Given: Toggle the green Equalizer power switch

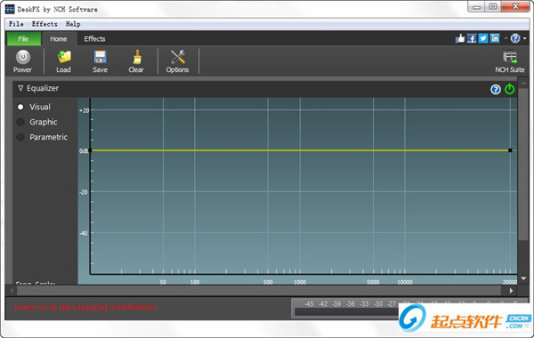Looking at the screenshot, I should (509, 89).
